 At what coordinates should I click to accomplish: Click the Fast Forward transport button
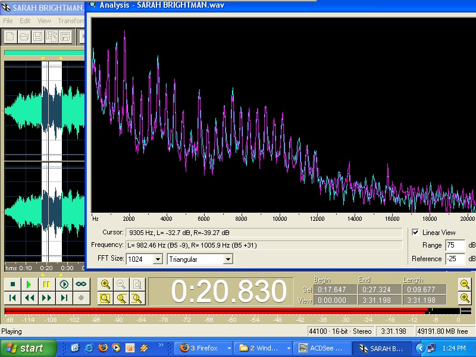46,298
